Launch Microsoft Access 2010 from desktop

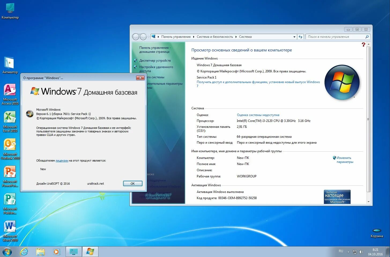pyautogui.click(x=10, y=94)
